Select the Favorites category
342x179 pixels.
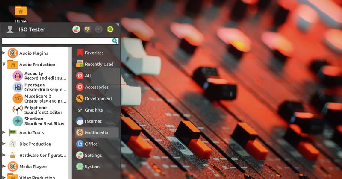[x=97, y=53]
